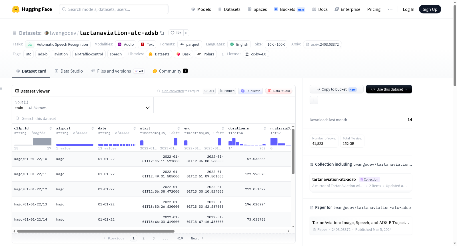Click the table vertical scrollbar

point(293,151)
